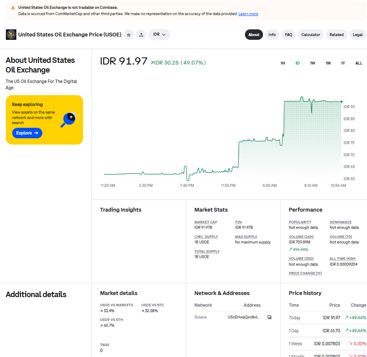Viewport: 367px width, 357px height.
Task: Switch to the Info tab
Action: (272, 35)
